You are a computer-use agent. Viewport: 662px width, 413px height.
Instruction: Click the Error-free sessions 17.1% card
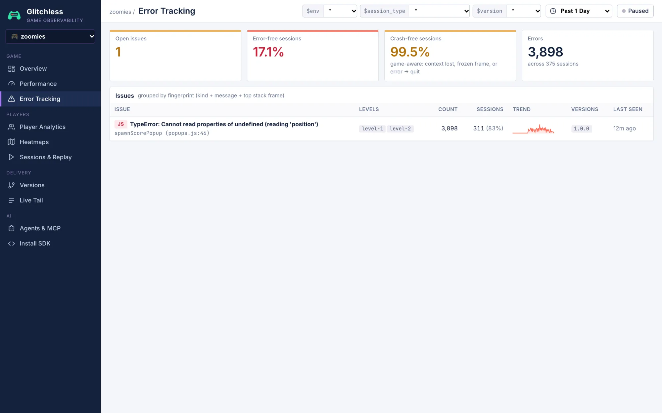[x=313, y=56]
